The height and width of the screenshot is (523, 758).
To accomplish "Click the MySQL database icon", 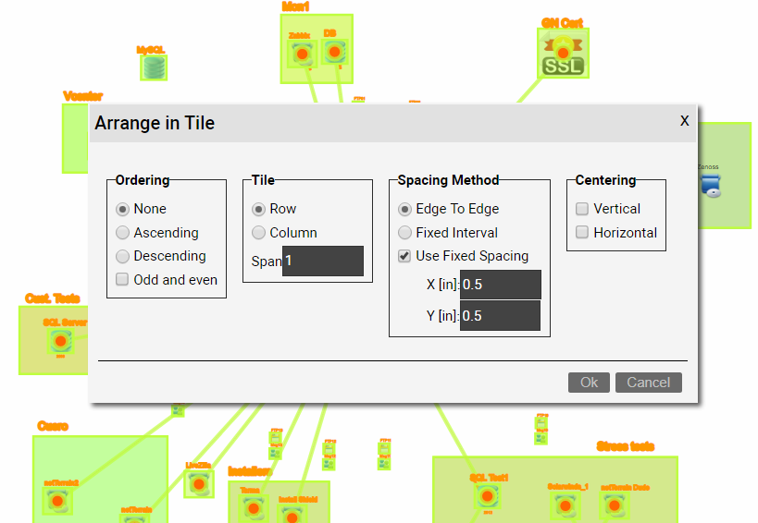I will pyautogui.click(x=154, y=67).
